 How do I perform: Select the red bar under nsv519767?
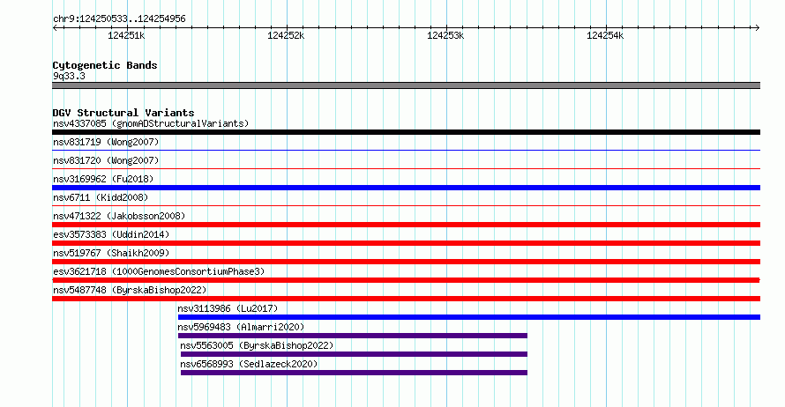tap(406, 262)
